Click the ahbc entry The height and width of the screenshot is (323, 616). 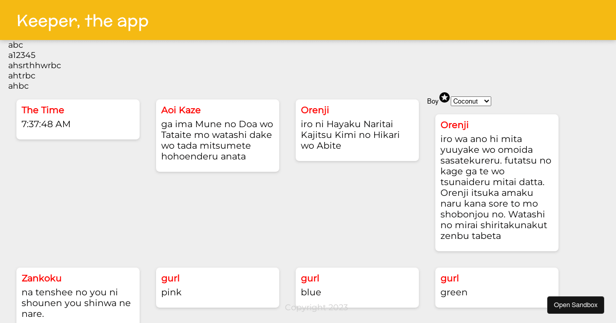(x=18, y=86)
